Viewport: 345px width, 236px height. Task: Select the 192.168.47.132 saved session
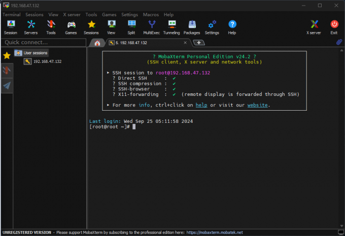tap(43, 61)
